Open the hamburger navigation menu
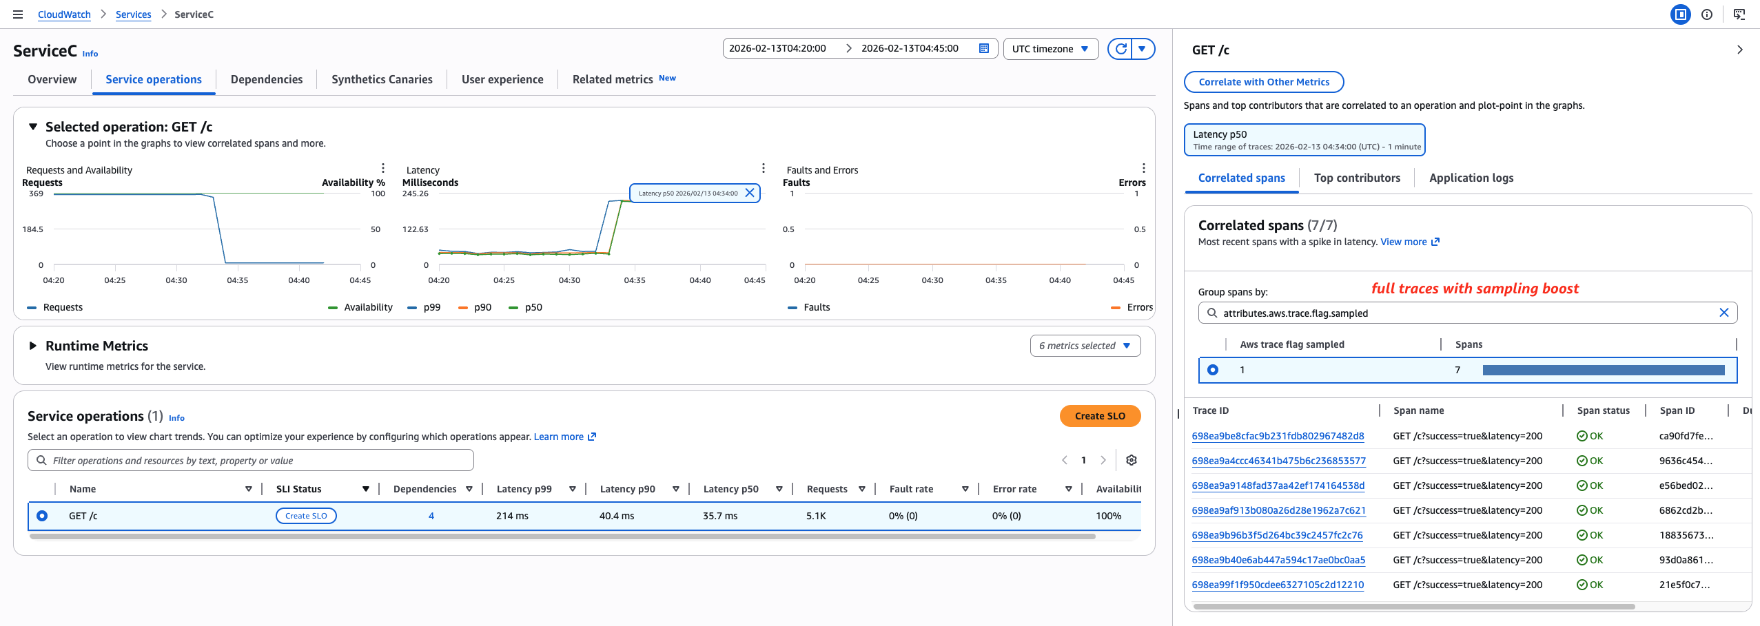Image resolution: width=1760 pixels, height=626 pixels. 18,14
